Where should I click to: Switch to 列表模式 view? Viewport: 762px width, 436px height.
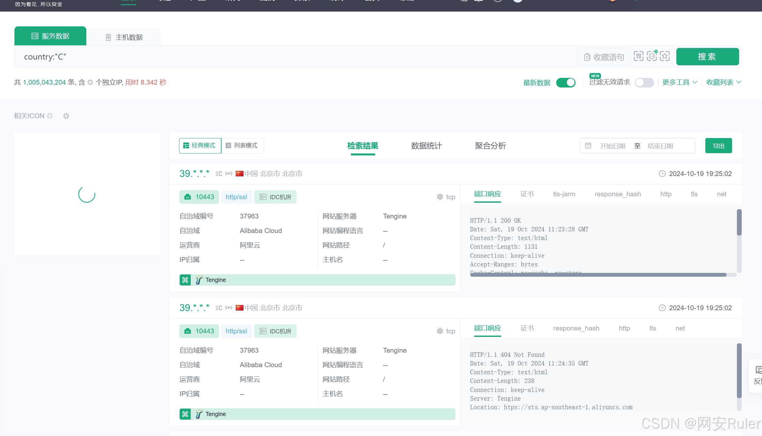242,146
